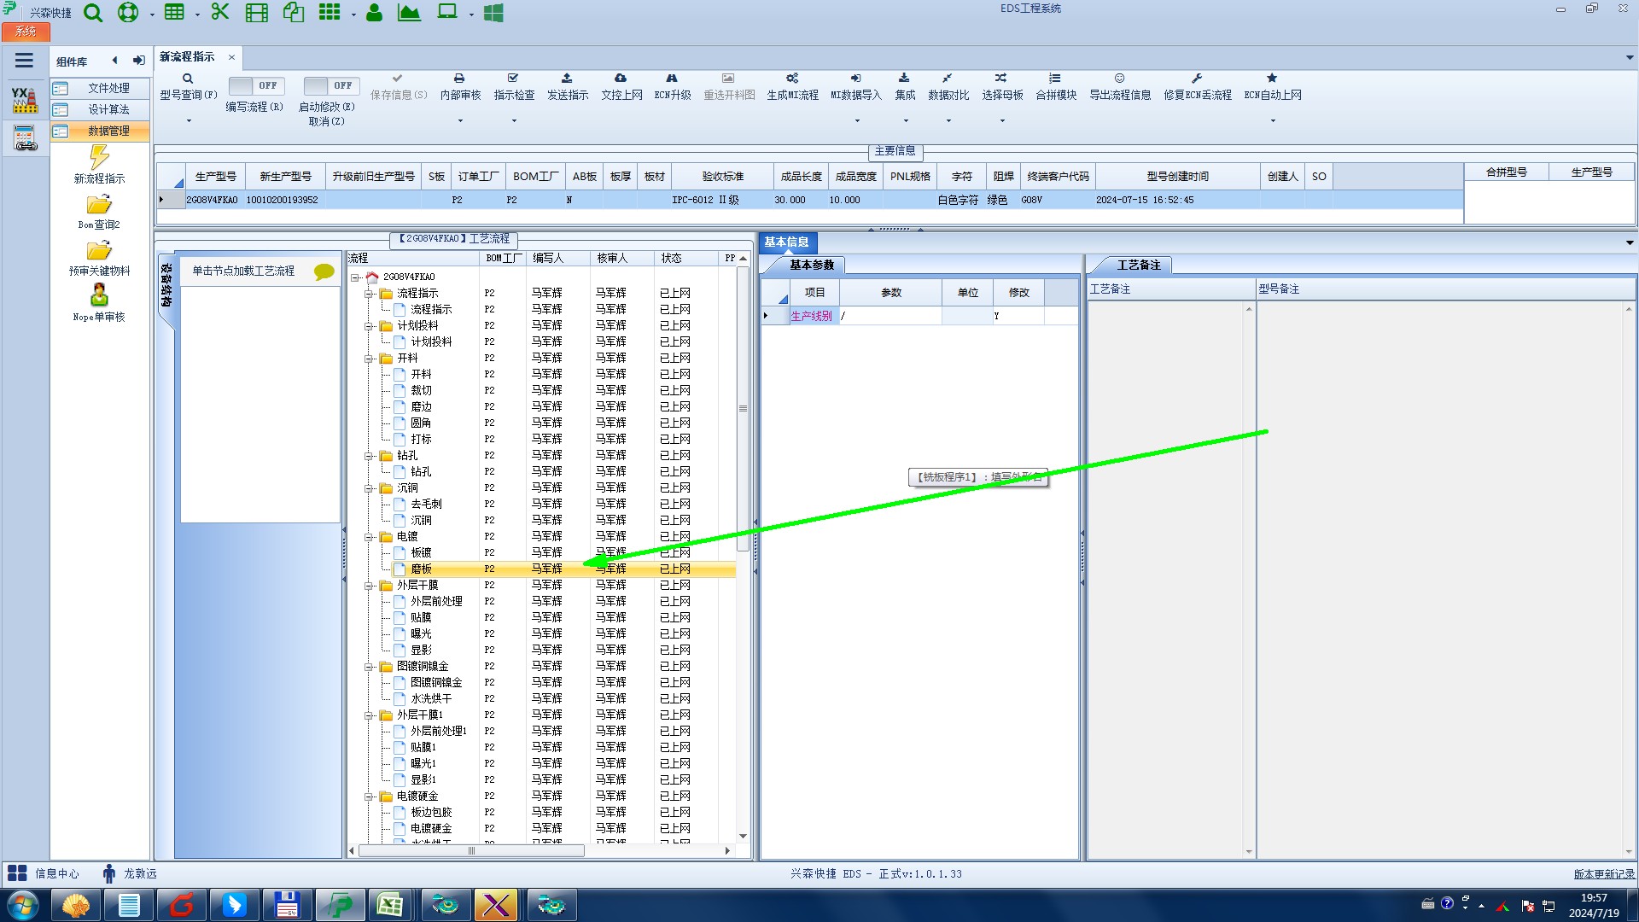The width and height of the screenshot is (1639, 922).
Task: Open 新流程指示 lightning icon in sidebar
Action: [x=99, y=157]
